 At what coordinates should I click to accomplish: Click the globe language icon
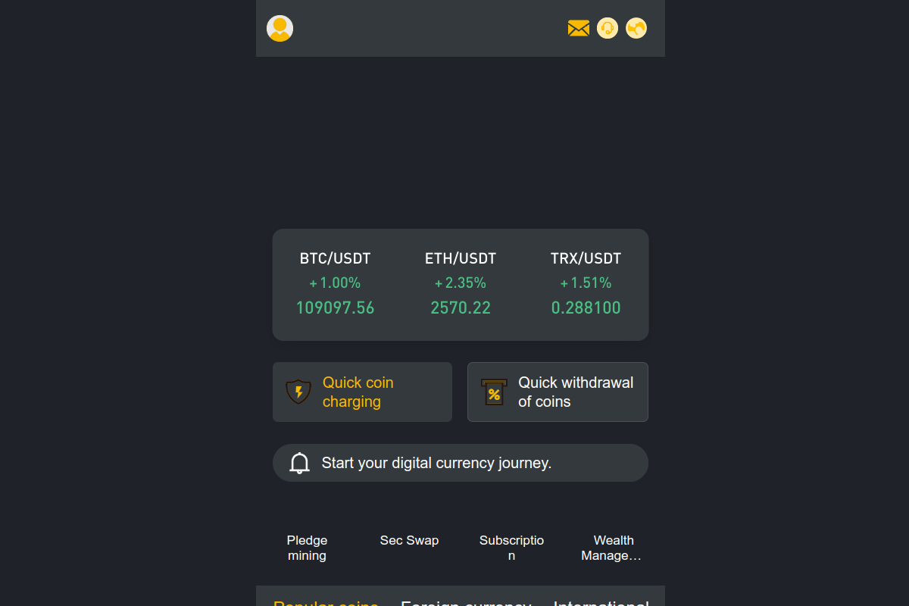pos(636,28)
